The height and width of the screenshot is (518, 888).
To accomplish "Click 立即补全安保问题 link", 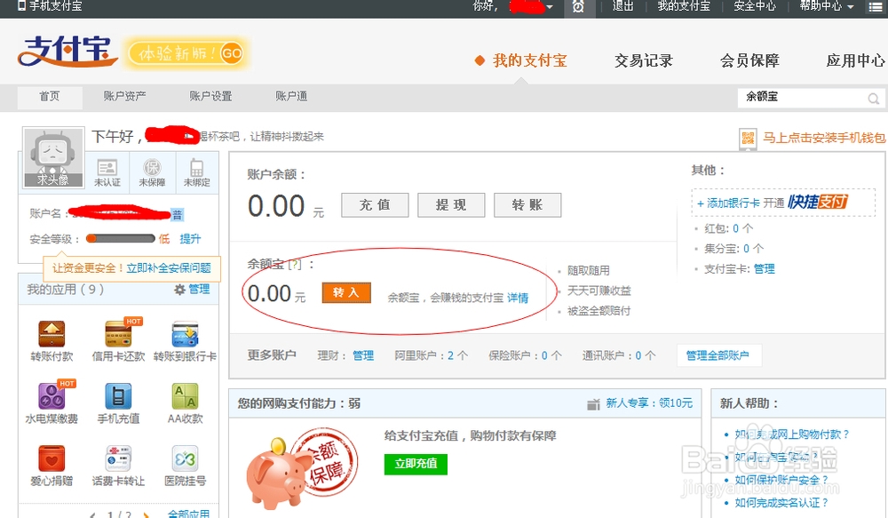I will 169,268.
